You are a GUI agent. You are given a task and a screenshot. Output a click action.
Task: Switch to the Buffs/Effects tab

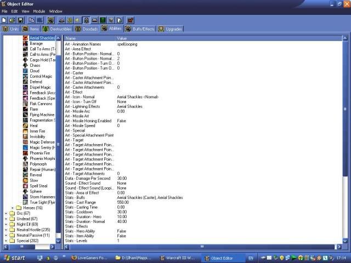[x=140, y=29]
